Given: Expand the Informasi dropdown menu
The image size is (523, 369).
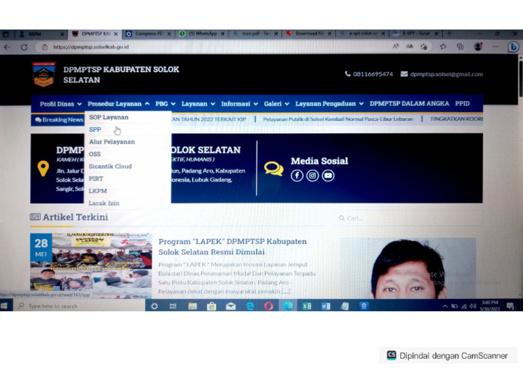Looking at the screenshot, I should pyautogui.click(x=239, y=104).
